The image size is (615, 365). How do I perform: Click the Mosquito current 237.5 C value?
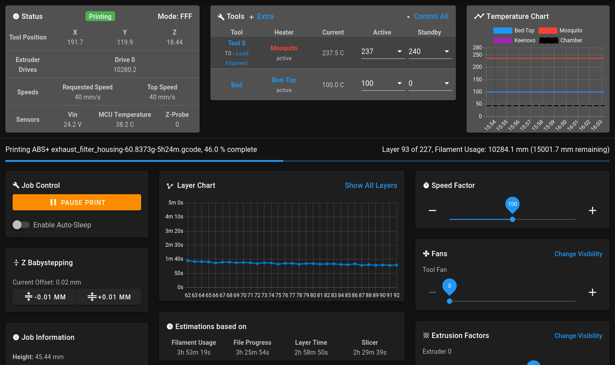[333, 53]
